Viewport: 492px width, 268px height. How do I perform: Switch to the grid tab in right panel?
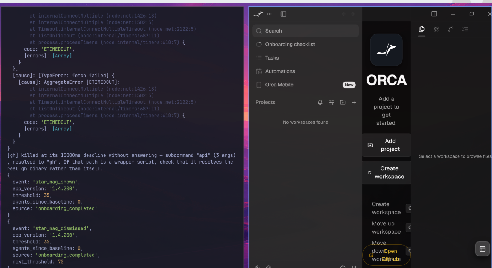click(436, 29)
